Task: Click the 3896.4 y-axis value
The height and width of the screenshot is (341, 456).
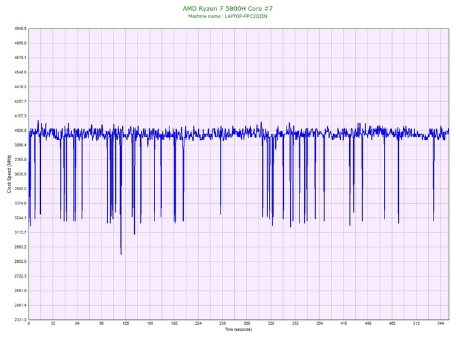Action: coord(20,145)
